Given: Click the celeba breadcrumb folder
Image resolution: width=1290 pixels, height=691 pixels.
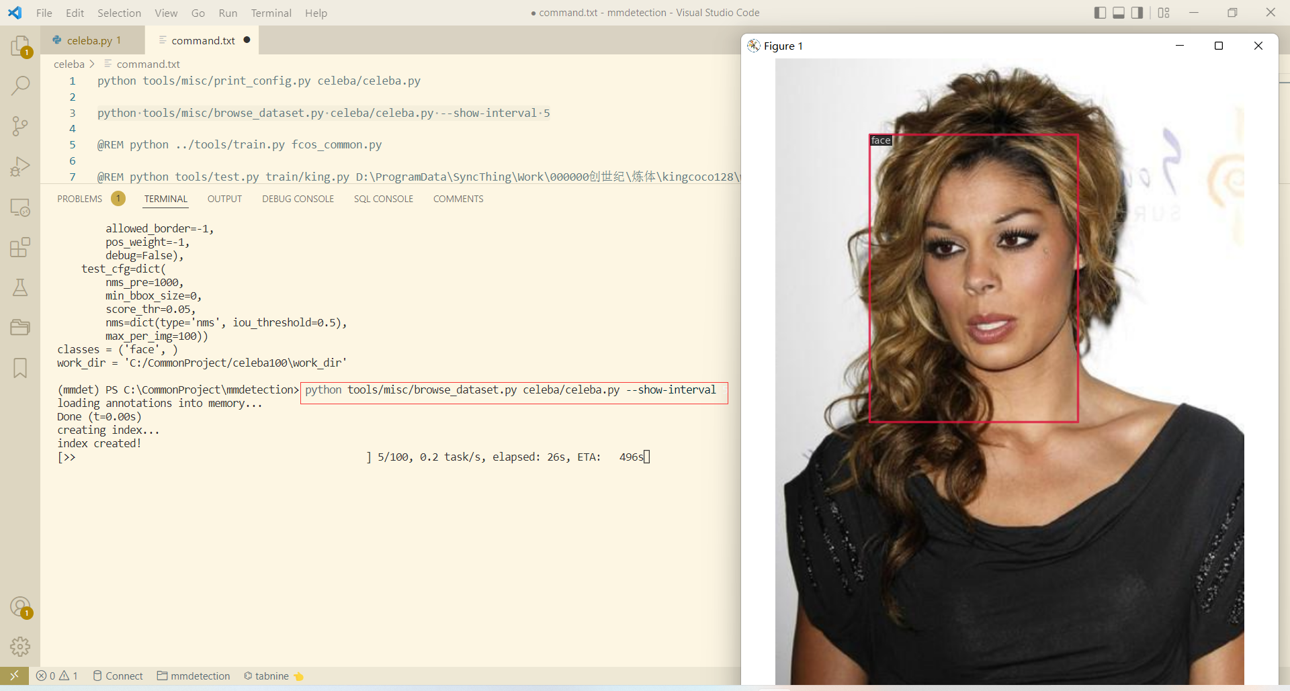Looking at the screenshot, I should click(69, 64).
